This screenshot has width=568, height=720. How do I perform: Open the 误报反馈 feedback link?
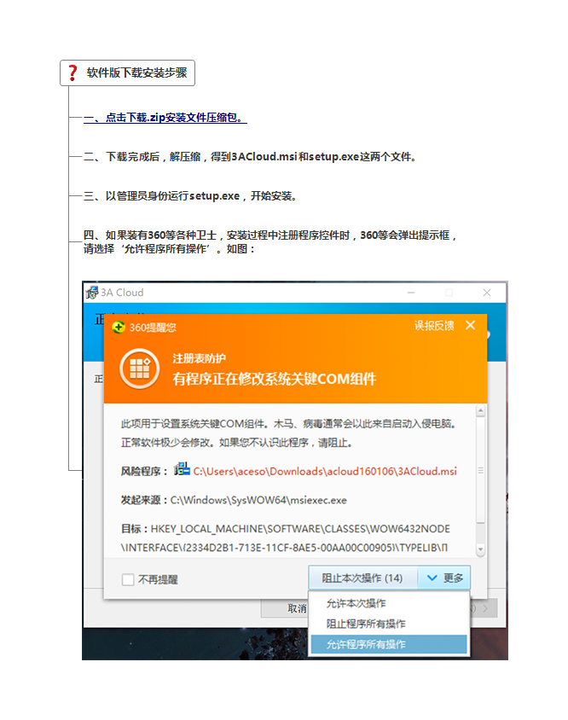434,326
